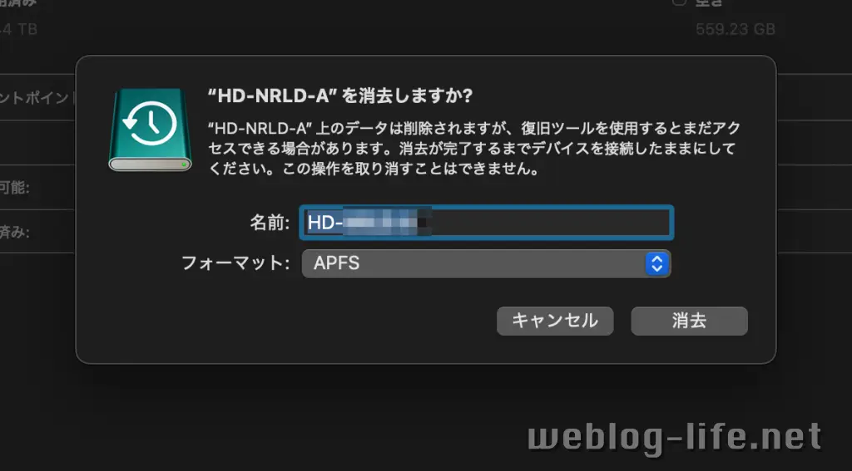
Task: Click the dialog title “HD-NRLD-A” を消去しますか?
Action: coord(340,96)
